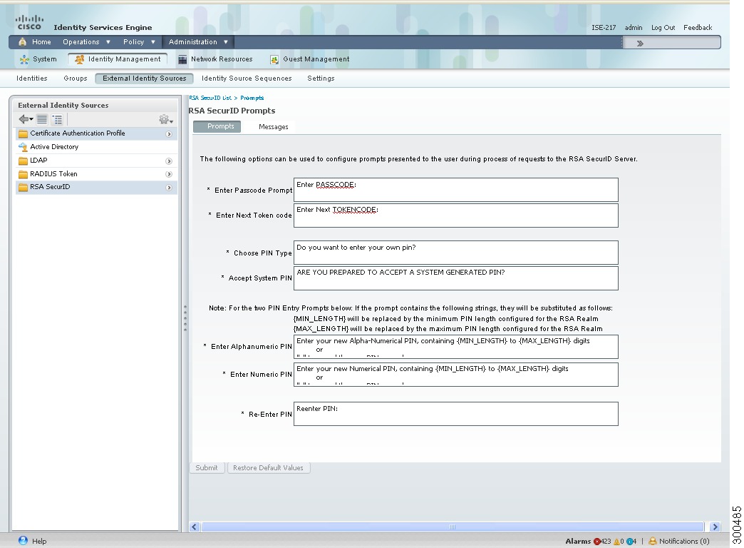Switch to the Messages tab
The height and width of the screenshot is (548, 744).
point(274,127)
